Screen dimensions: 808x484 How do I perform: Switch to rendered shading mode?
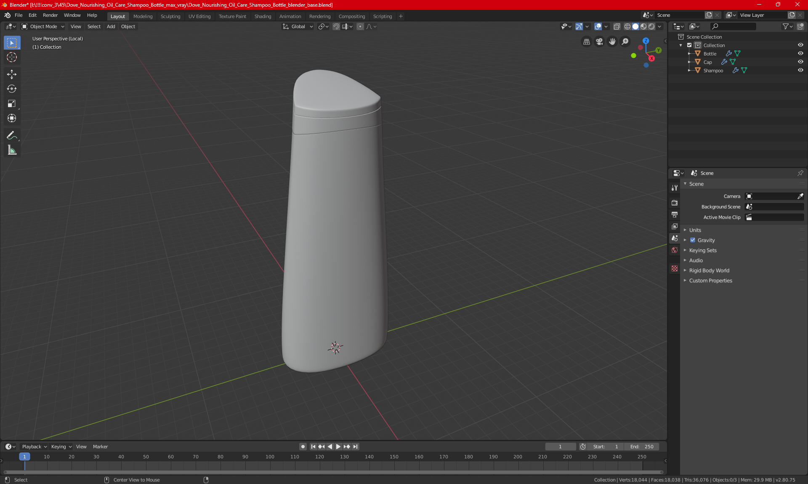(x=651, y=26)
